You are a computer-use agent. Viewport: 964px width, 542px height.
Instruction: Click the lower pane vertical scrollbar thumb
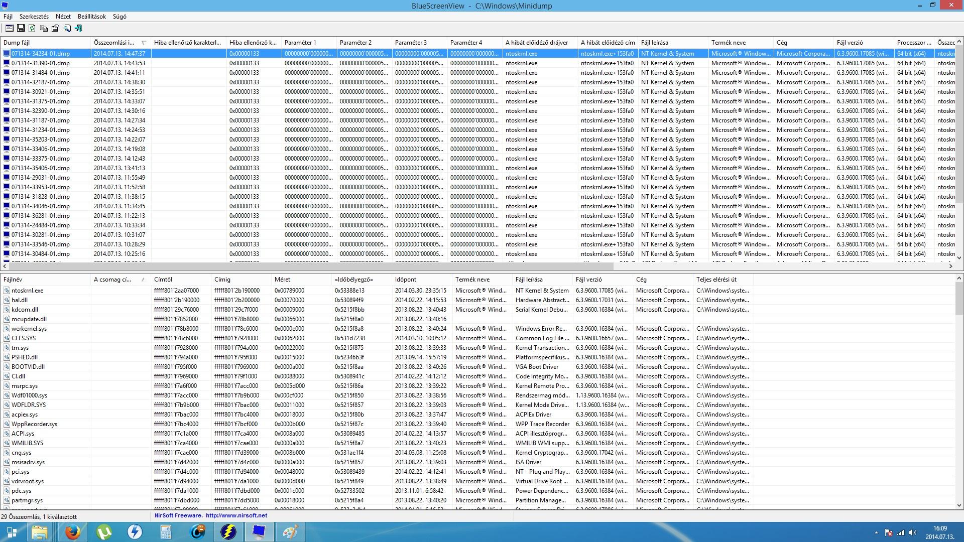[959, 299]
